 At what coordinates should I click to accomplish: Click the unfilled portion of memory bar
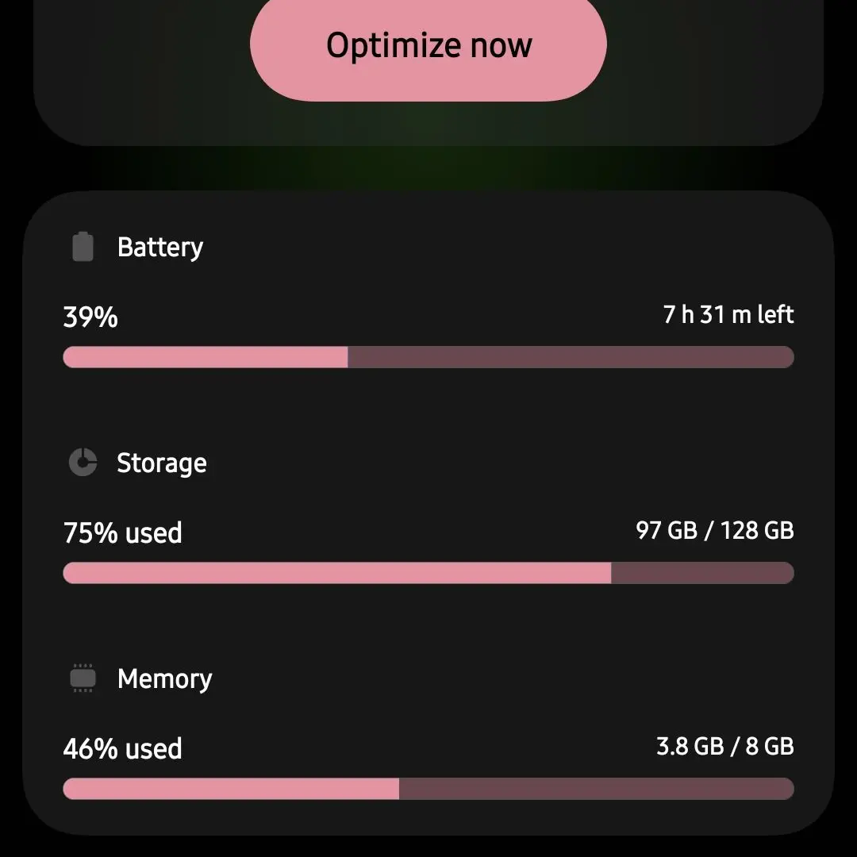pos(596,789)
